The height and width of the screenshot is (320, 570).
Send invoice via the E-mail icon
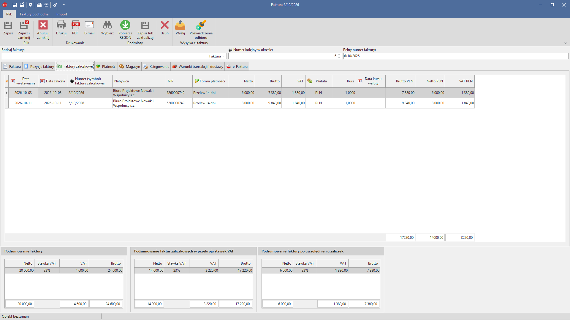tap(89, 25)
